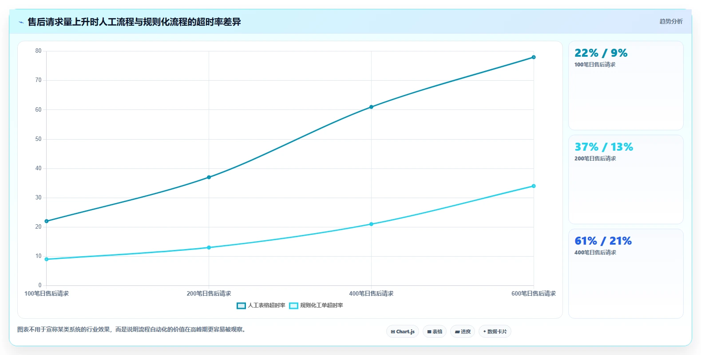
Task: Click the y-axis value 50
Action: pos(39,139)
